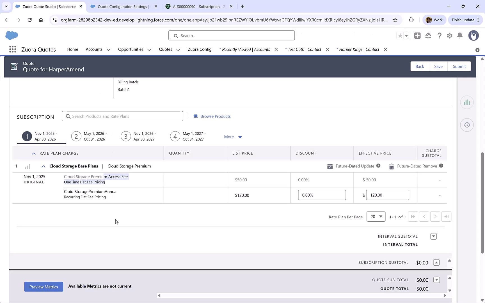Open the Setup gear icon
485x303 pixels.
(449, 36)
